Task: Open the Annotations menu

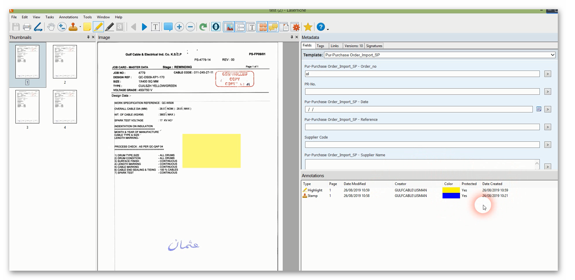Action: pos(68,17)
